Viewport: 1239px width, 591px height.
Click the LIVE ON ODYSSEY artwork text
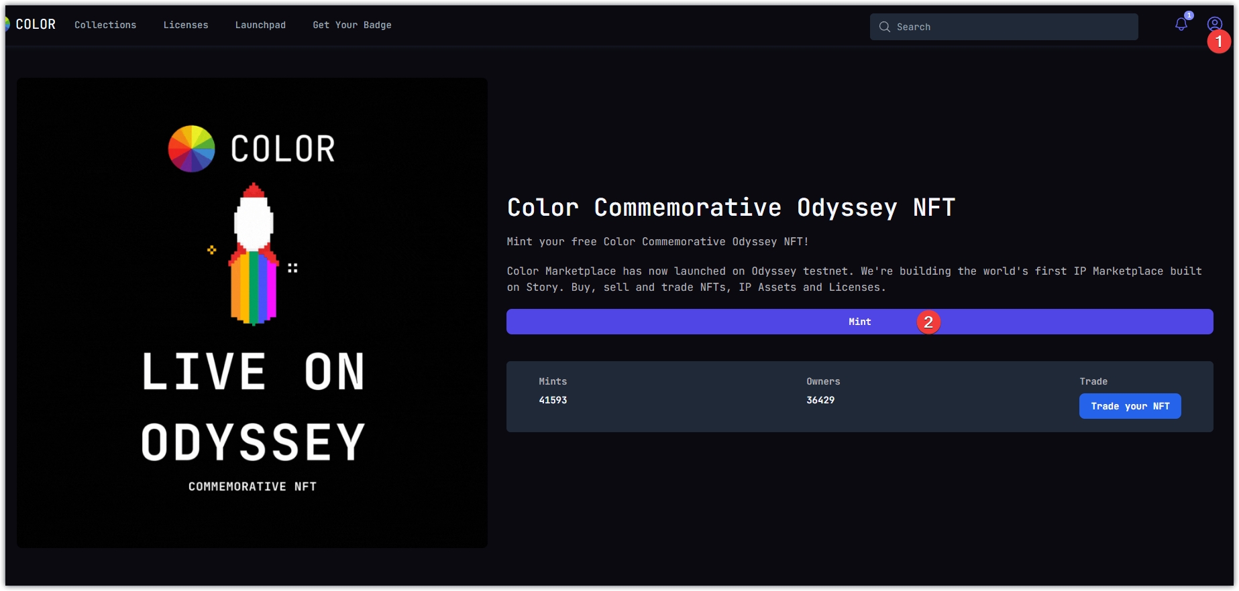tap(253, 406)
